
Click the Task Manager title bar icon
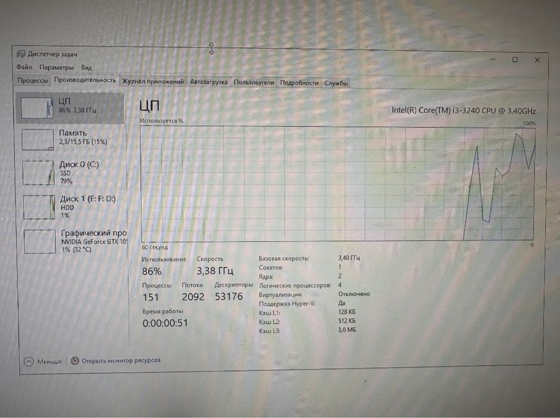21,54
